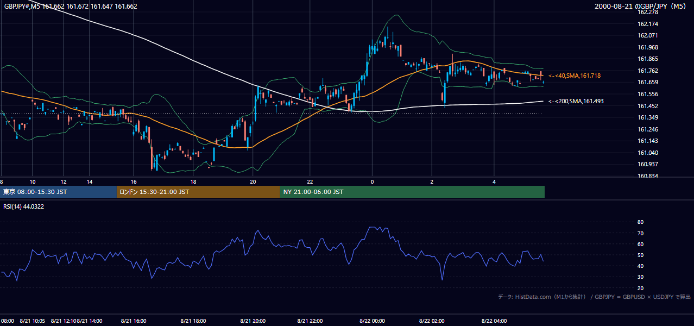Click hour label 14 under price chart
This screenshot has width=694, height=326.
89,181
